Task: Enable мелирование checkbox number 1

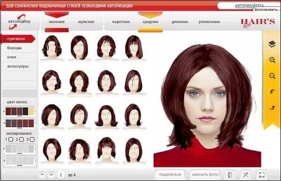Action: pyautogui.click(x=11, y=139)
